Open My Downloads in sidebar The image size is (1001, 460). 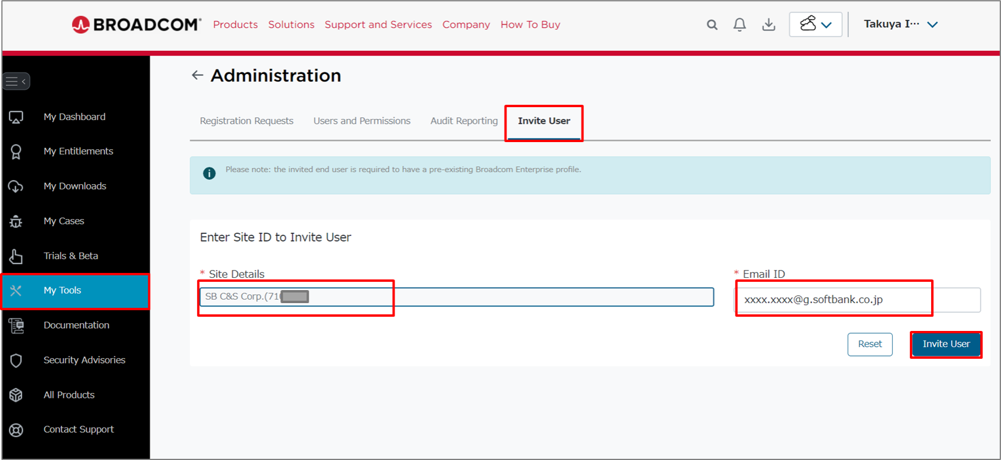click(75, 186)
